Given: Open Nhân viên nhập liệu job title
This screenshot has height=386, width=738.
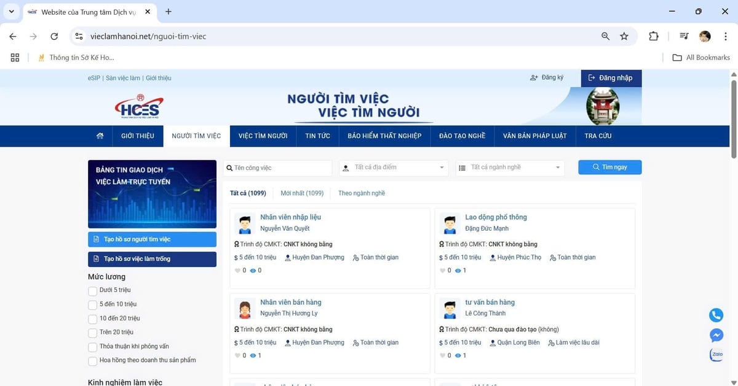Looking at the screenshot, I should [290, 217].
